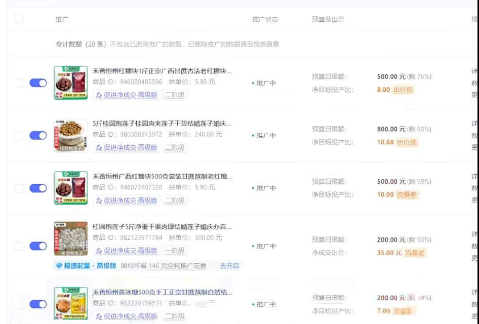Turn off the 桂圆抱莲子5斤净重 promotion switch

(38, 246)
